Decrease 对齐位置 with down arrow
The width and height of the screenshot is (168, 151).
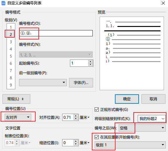(76, 119)
